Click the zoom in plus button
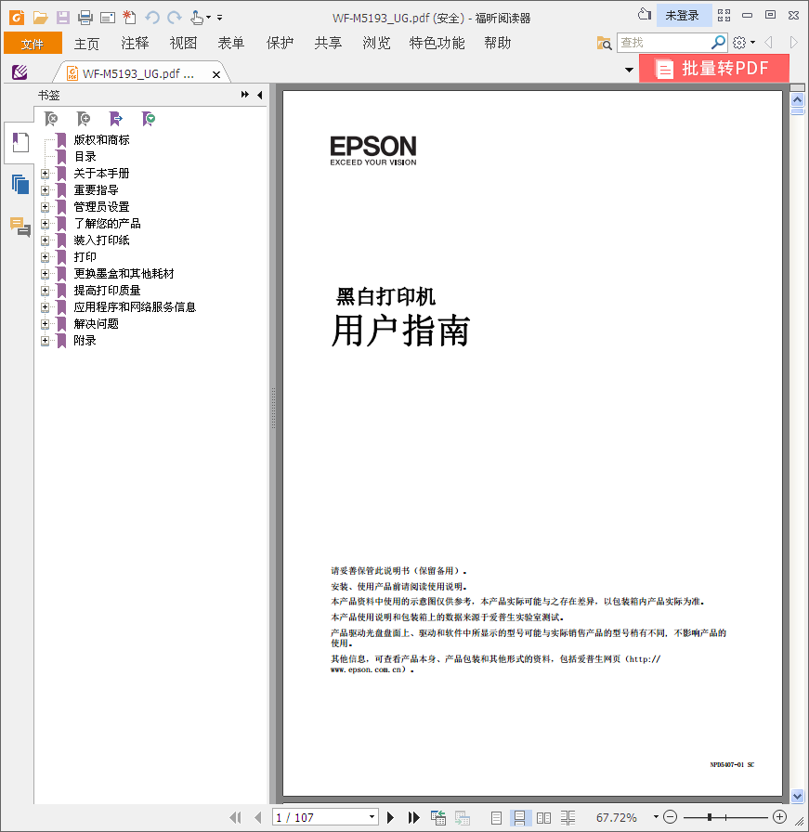The width and height of the screenshot is (809, 832). click(779, 816)
